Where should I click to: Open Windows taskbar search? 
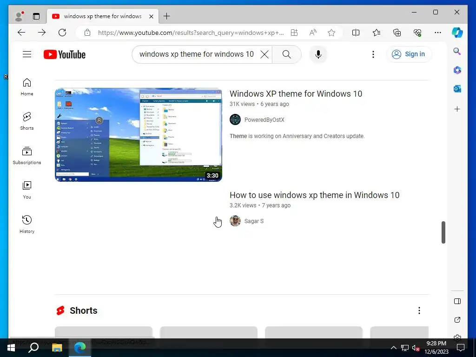[33, 348]
